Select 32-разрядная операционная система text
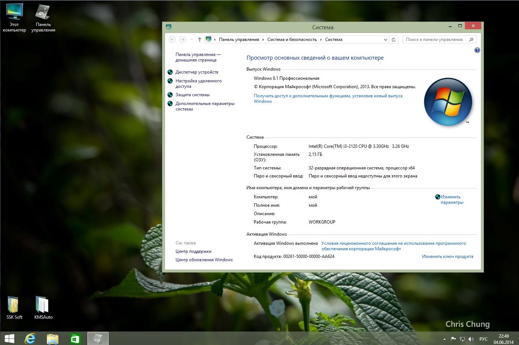The height and width of the screenshot is (345, 519). [362, 168]
